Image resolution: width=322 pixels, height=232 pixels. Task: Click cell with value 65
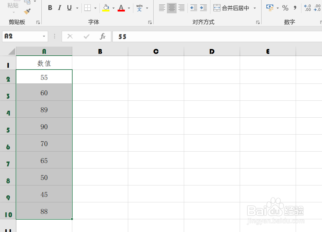pos(44,160)
